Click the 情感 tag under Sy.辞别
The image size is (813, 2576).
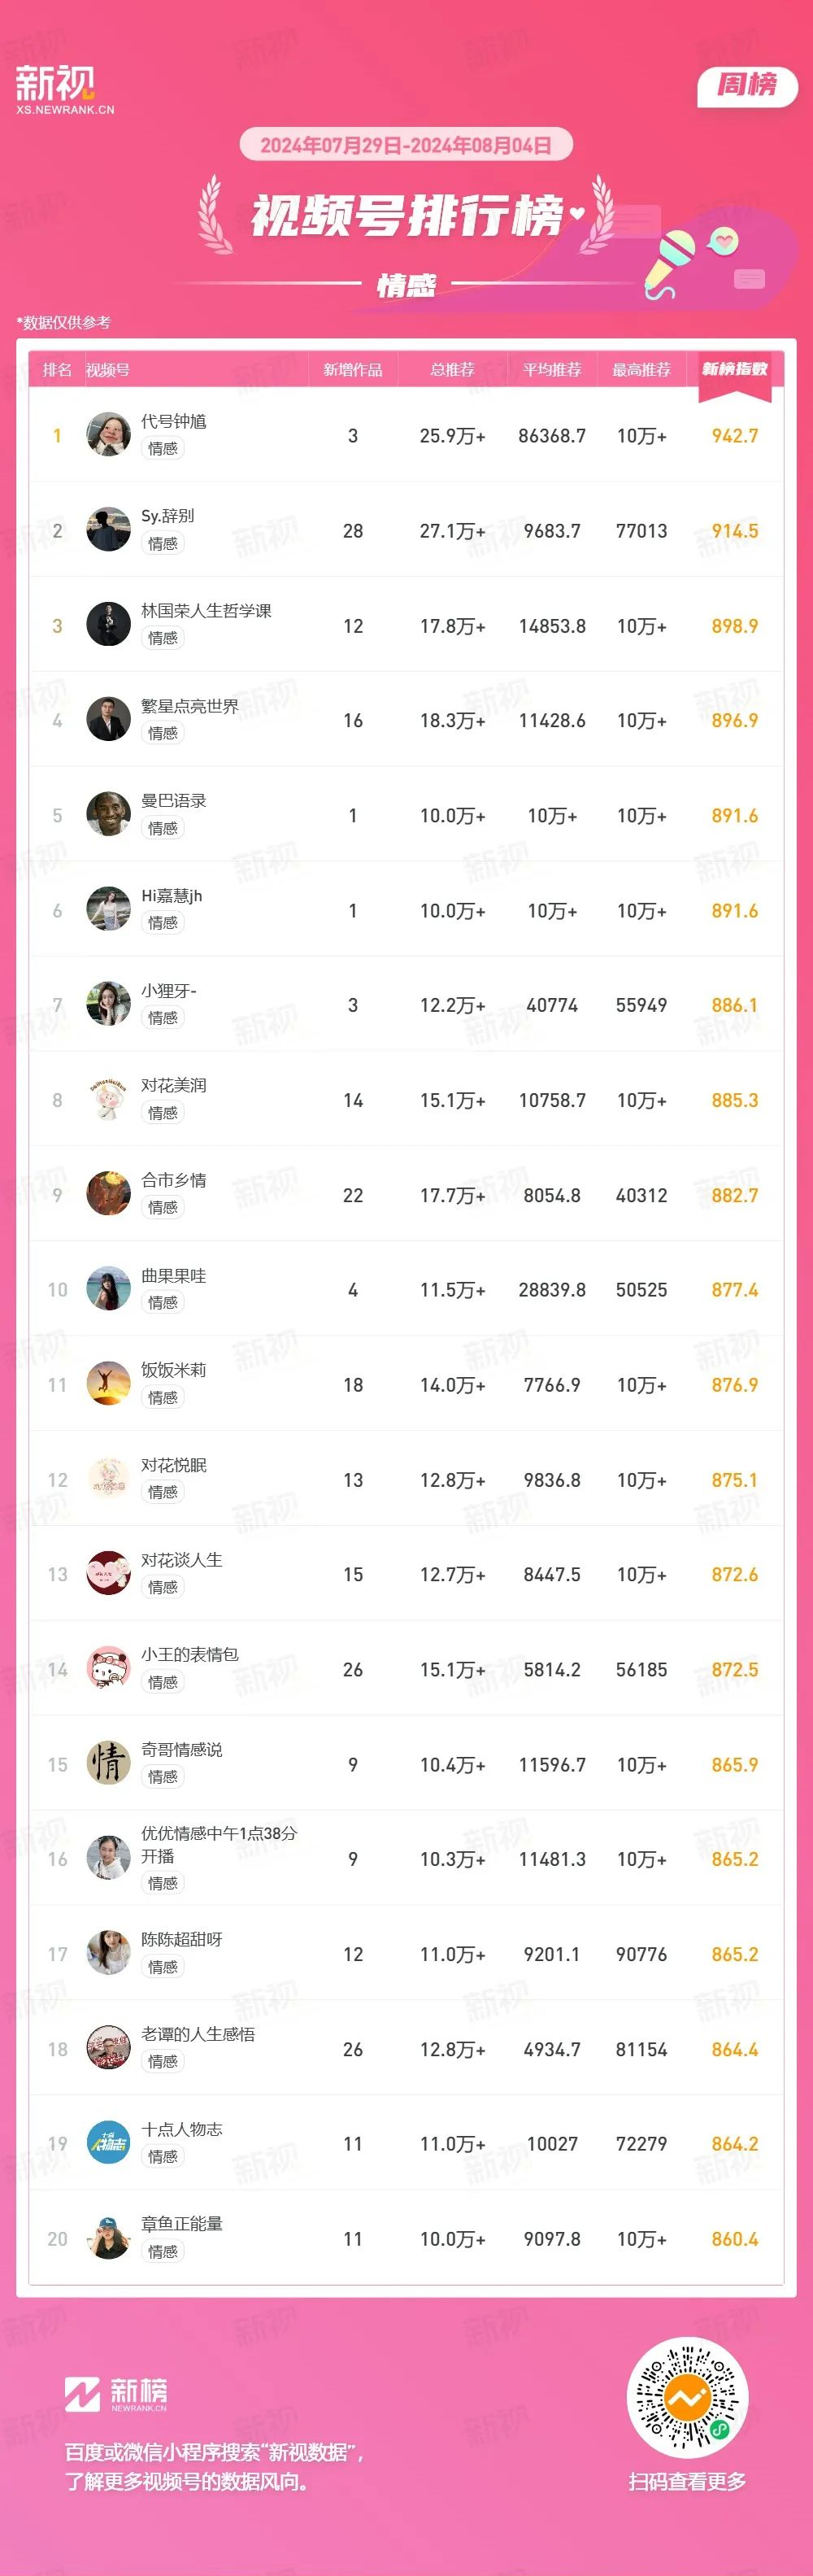(163, 543)
